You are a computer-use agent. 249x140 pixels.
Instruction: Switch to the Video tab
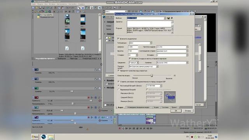[x=121, y=107]
